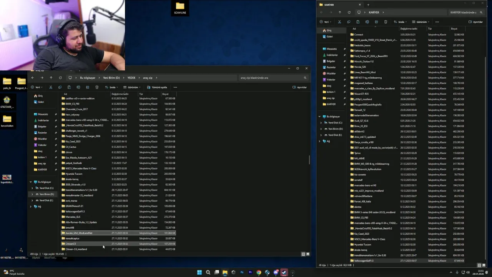Go up one folder in araç zip window
This screenshot has height=277, width=492.
pos(51,78)
